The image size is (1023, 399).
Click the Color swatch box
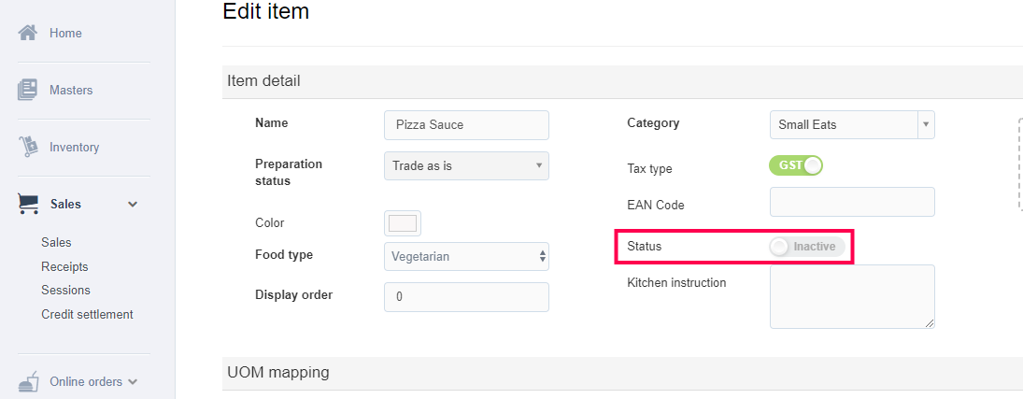click(x=403, y=223)
